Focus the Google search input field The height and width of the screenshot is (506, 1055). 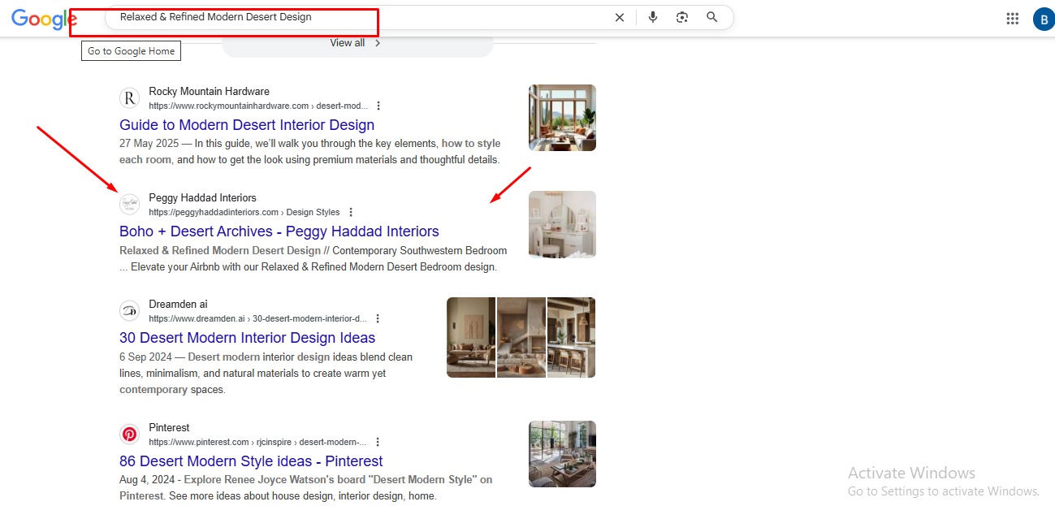tap(357, 17)
